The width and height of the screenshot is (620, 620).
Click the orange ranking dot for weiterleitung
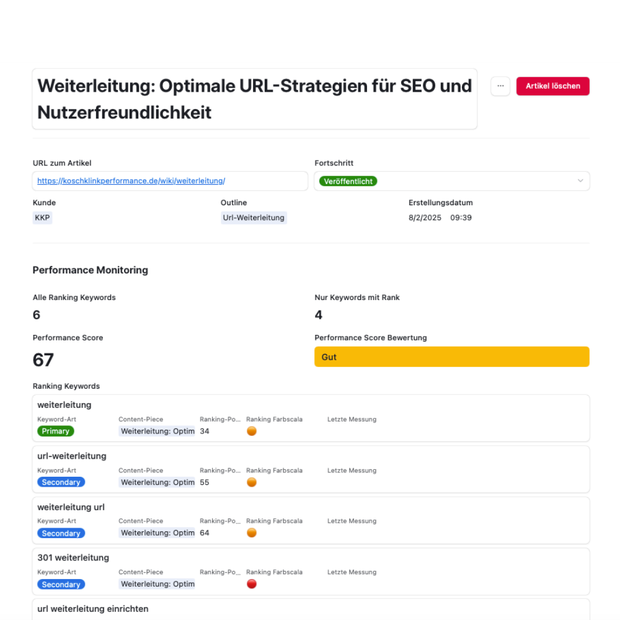[x=252, y=431]
